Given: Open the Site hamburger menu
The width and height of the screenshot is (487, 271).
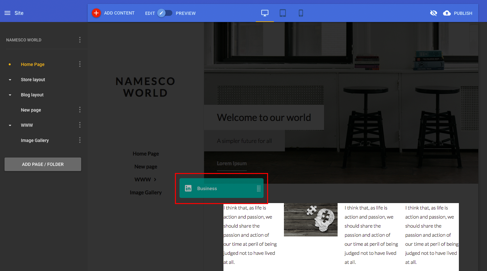Looking at the screenshot, I should tap(7, 13).
